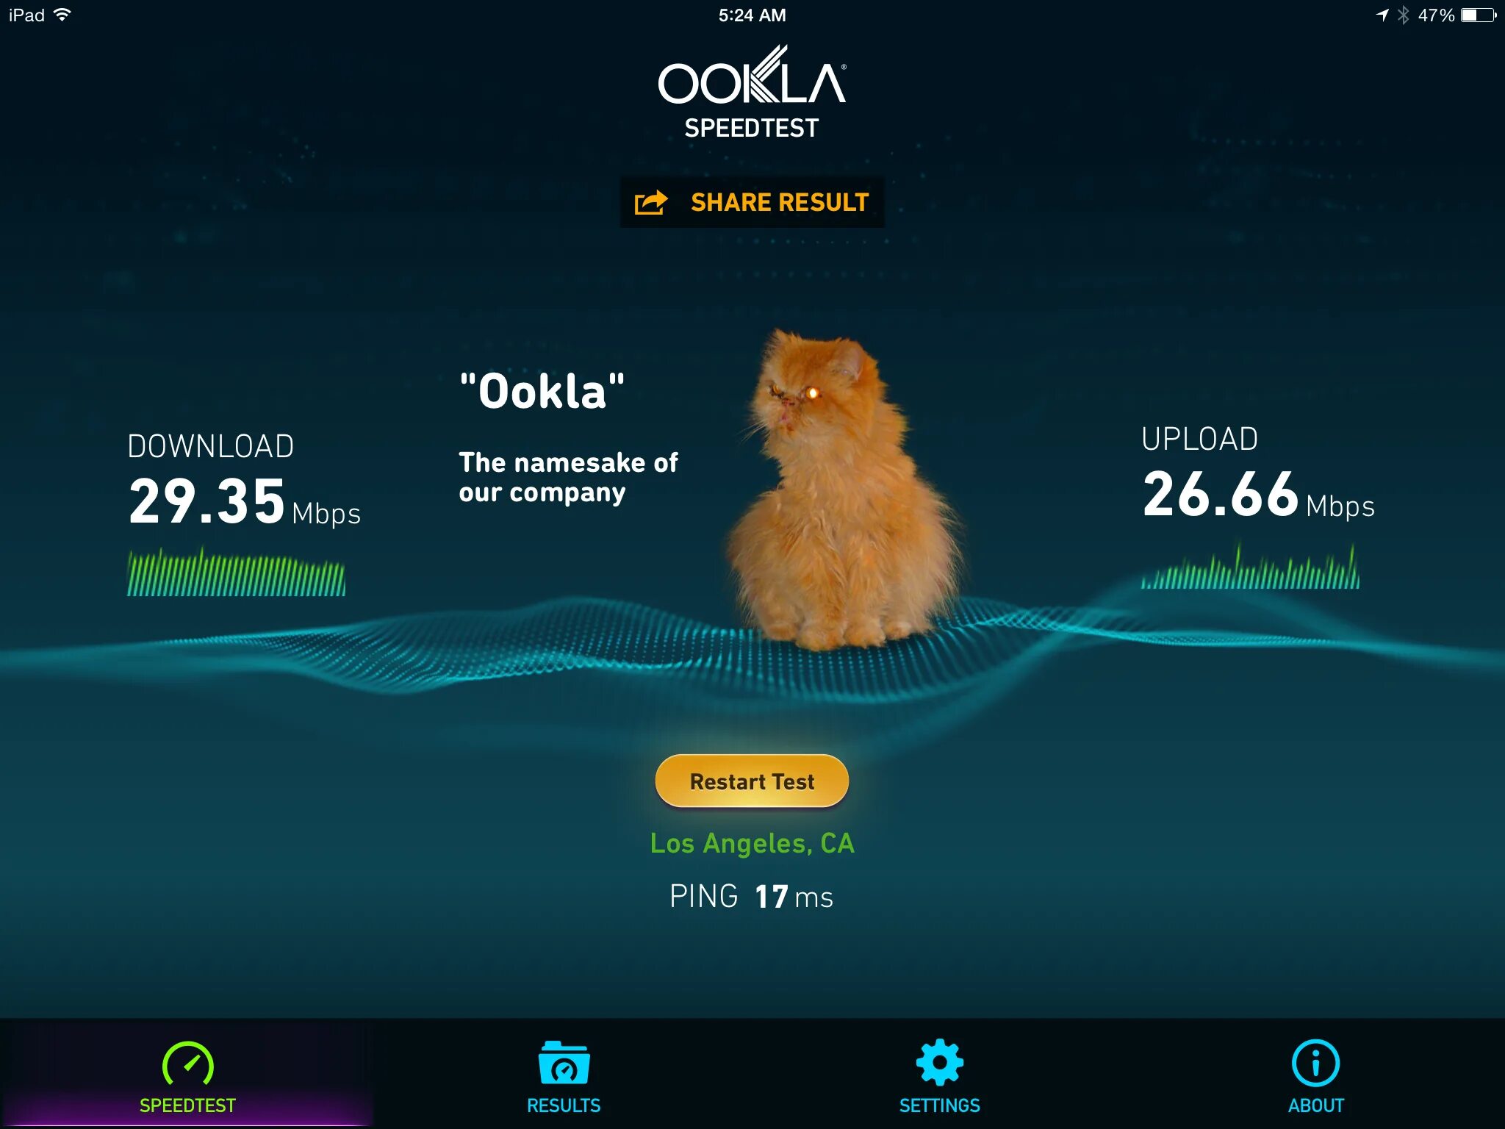This screenshot has width=1505, height=1129.
Task: Switch to the SETTINGS tab label
Action: click(x=940, y=1105)
